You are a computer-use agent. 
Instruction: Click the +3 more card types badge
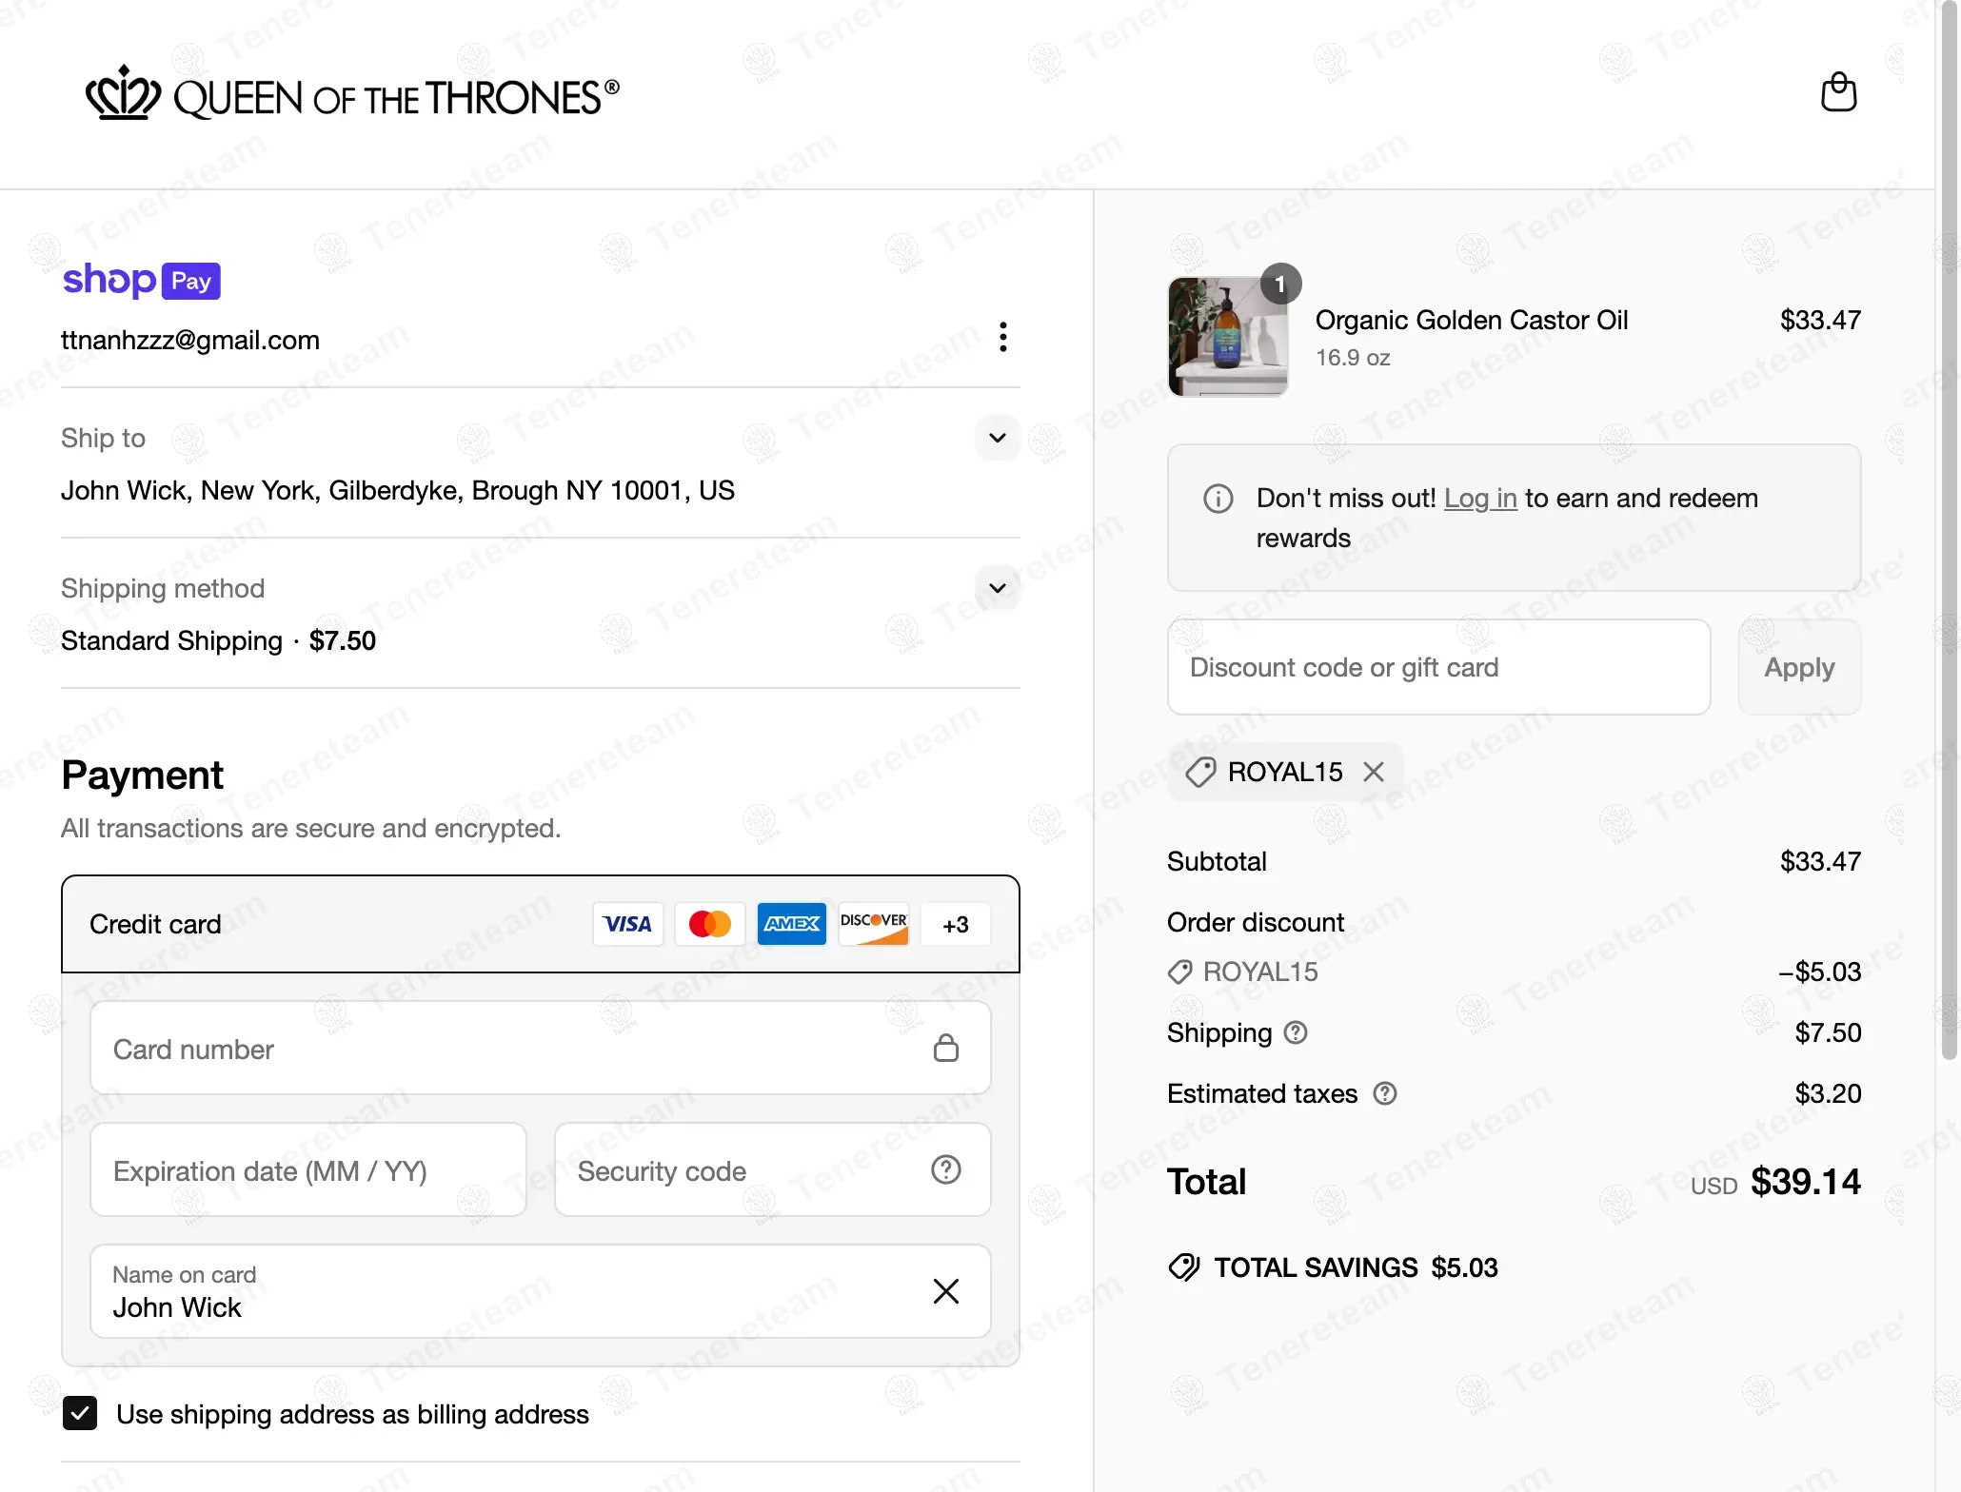coord(955,924)
